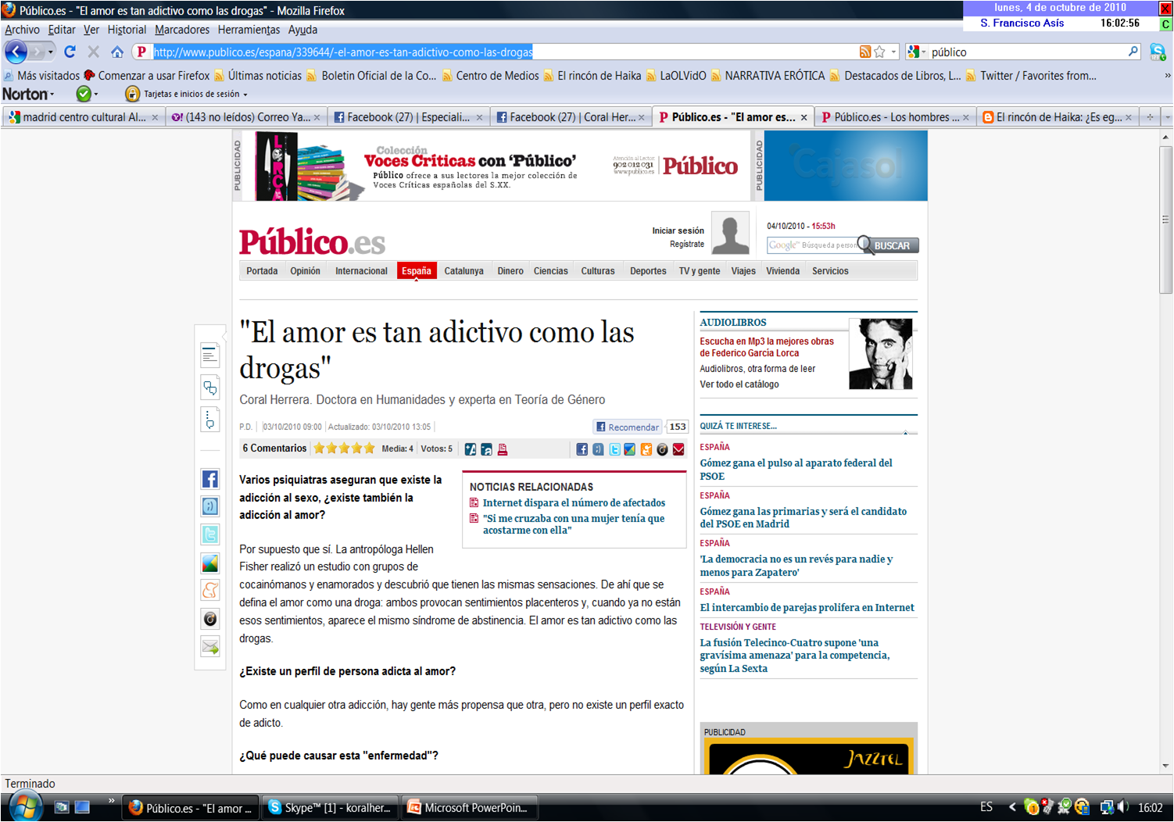
Task: Click the Norton green checkmark icon
Action: coord(84,94)
